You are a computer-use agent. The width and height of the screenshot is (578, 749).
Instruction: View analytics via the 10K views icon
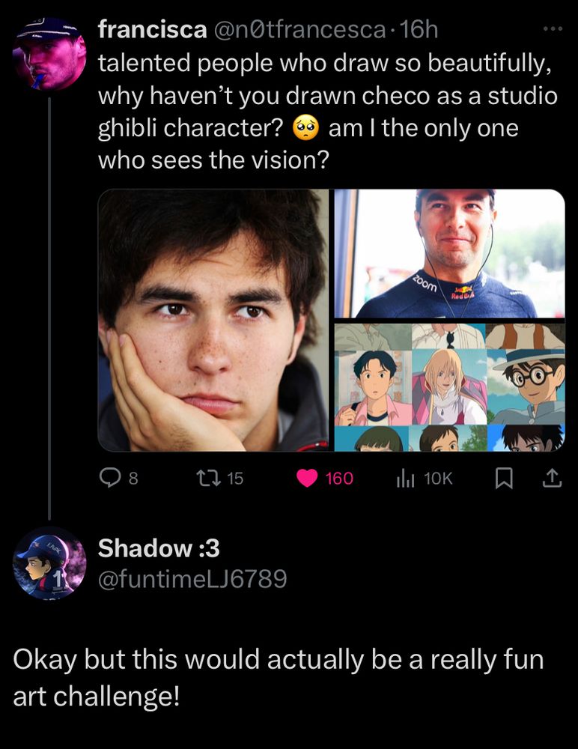tap(404, 478)
